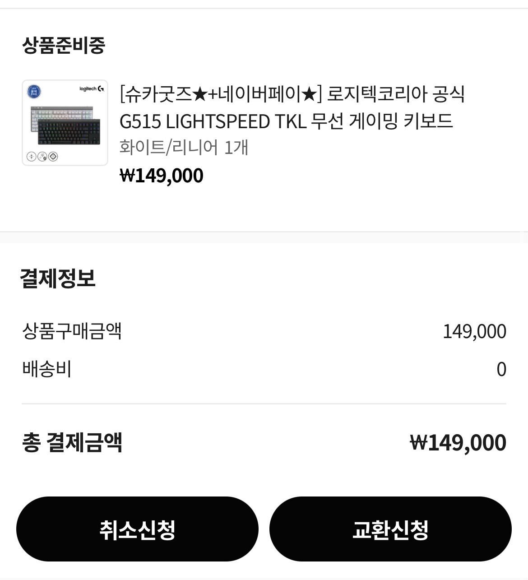The width and height of the screenshot is (528, 580).
Task: Click the blue official badge on thumbnail
Action: click(x=34, y=92)
